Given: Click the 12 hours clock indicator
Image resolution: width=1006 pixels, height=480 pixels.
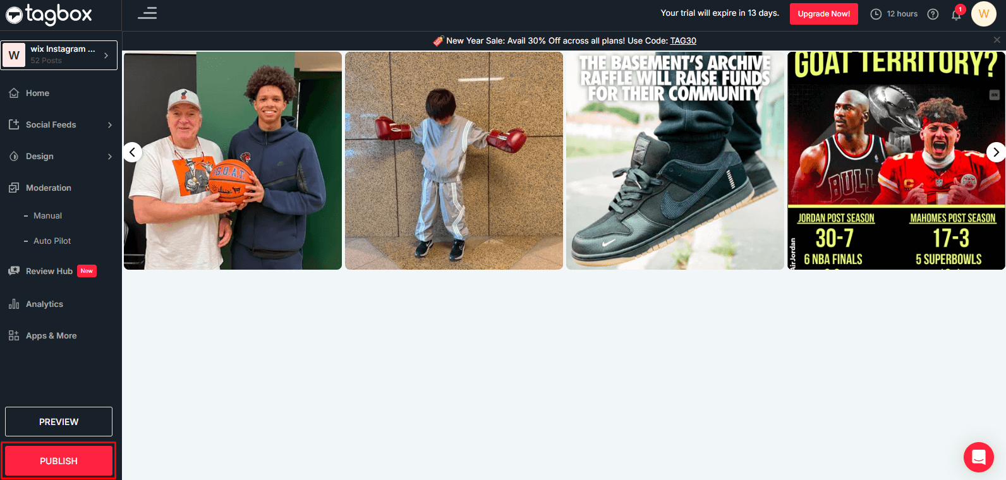Looking at the screenshot, I should pyautogui.click(x=894, y=14).
